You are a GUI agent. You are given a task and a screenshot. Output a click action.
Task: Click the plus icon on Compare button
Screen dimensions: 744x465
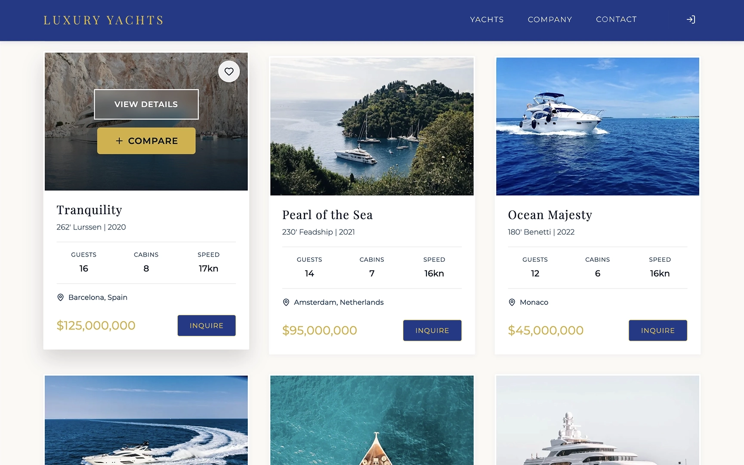pos(119,141)
